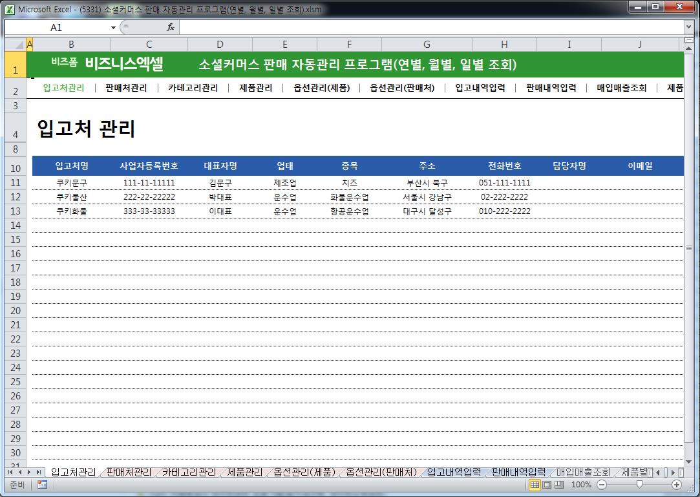The height and width of the screenshot is (497, 700).
Task: Switch to Normal view icon
Action: click(x=535, y=485)
